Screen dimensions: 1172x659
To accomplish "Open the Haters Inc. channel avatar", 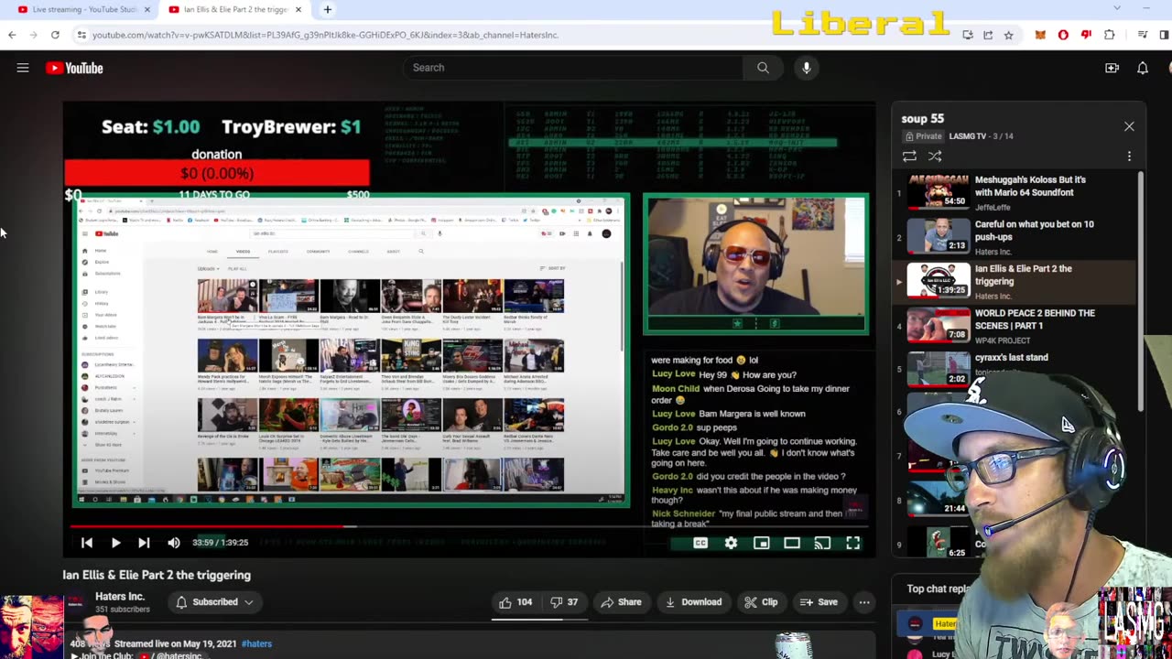I will pos(76,602).
